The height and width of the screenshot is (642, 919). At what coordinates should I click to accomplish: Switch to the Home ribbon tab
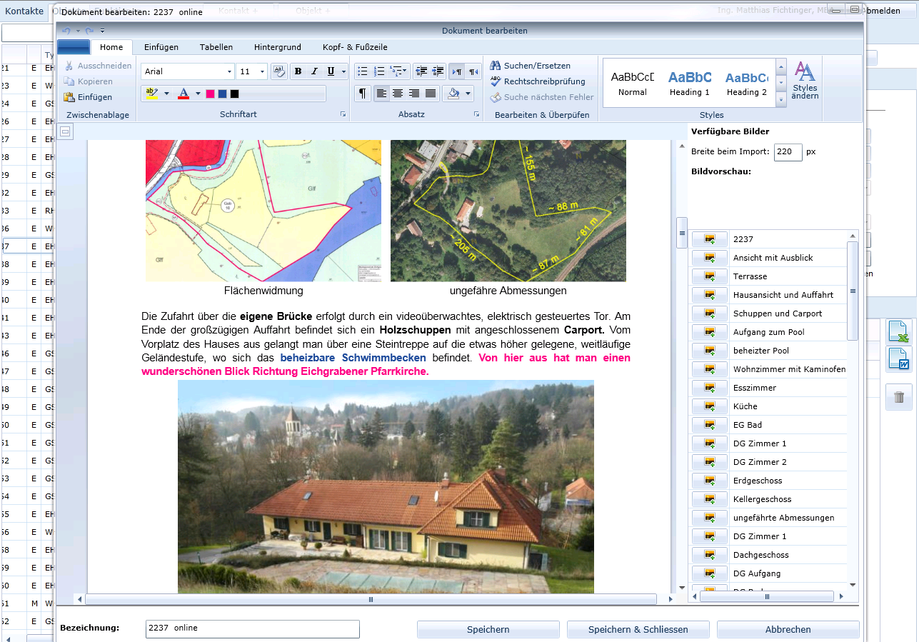click(x=111, y=47)
